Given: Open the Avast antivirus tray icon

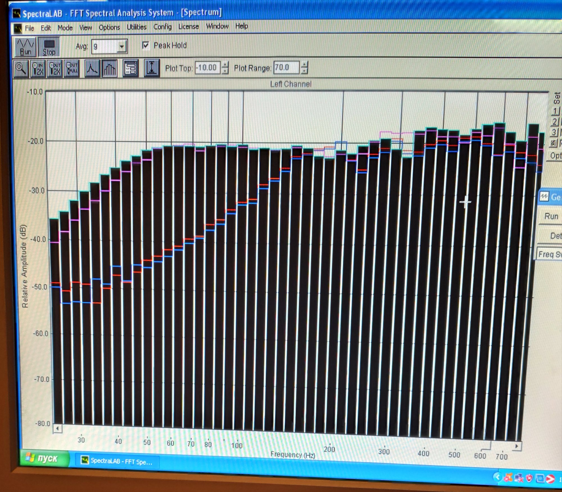Looking at the screenshot, I should pos(508,477).
